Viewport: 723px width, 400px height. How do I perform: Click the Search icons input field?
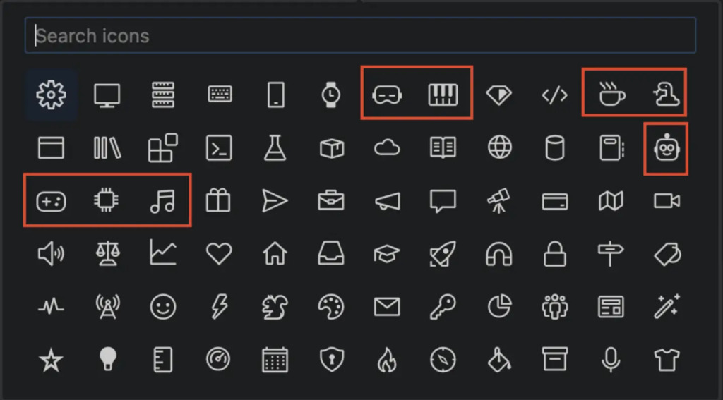tap(360, 36)
